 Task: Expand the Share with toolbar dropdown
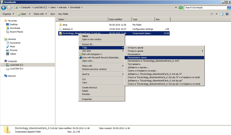pos(40,14)
